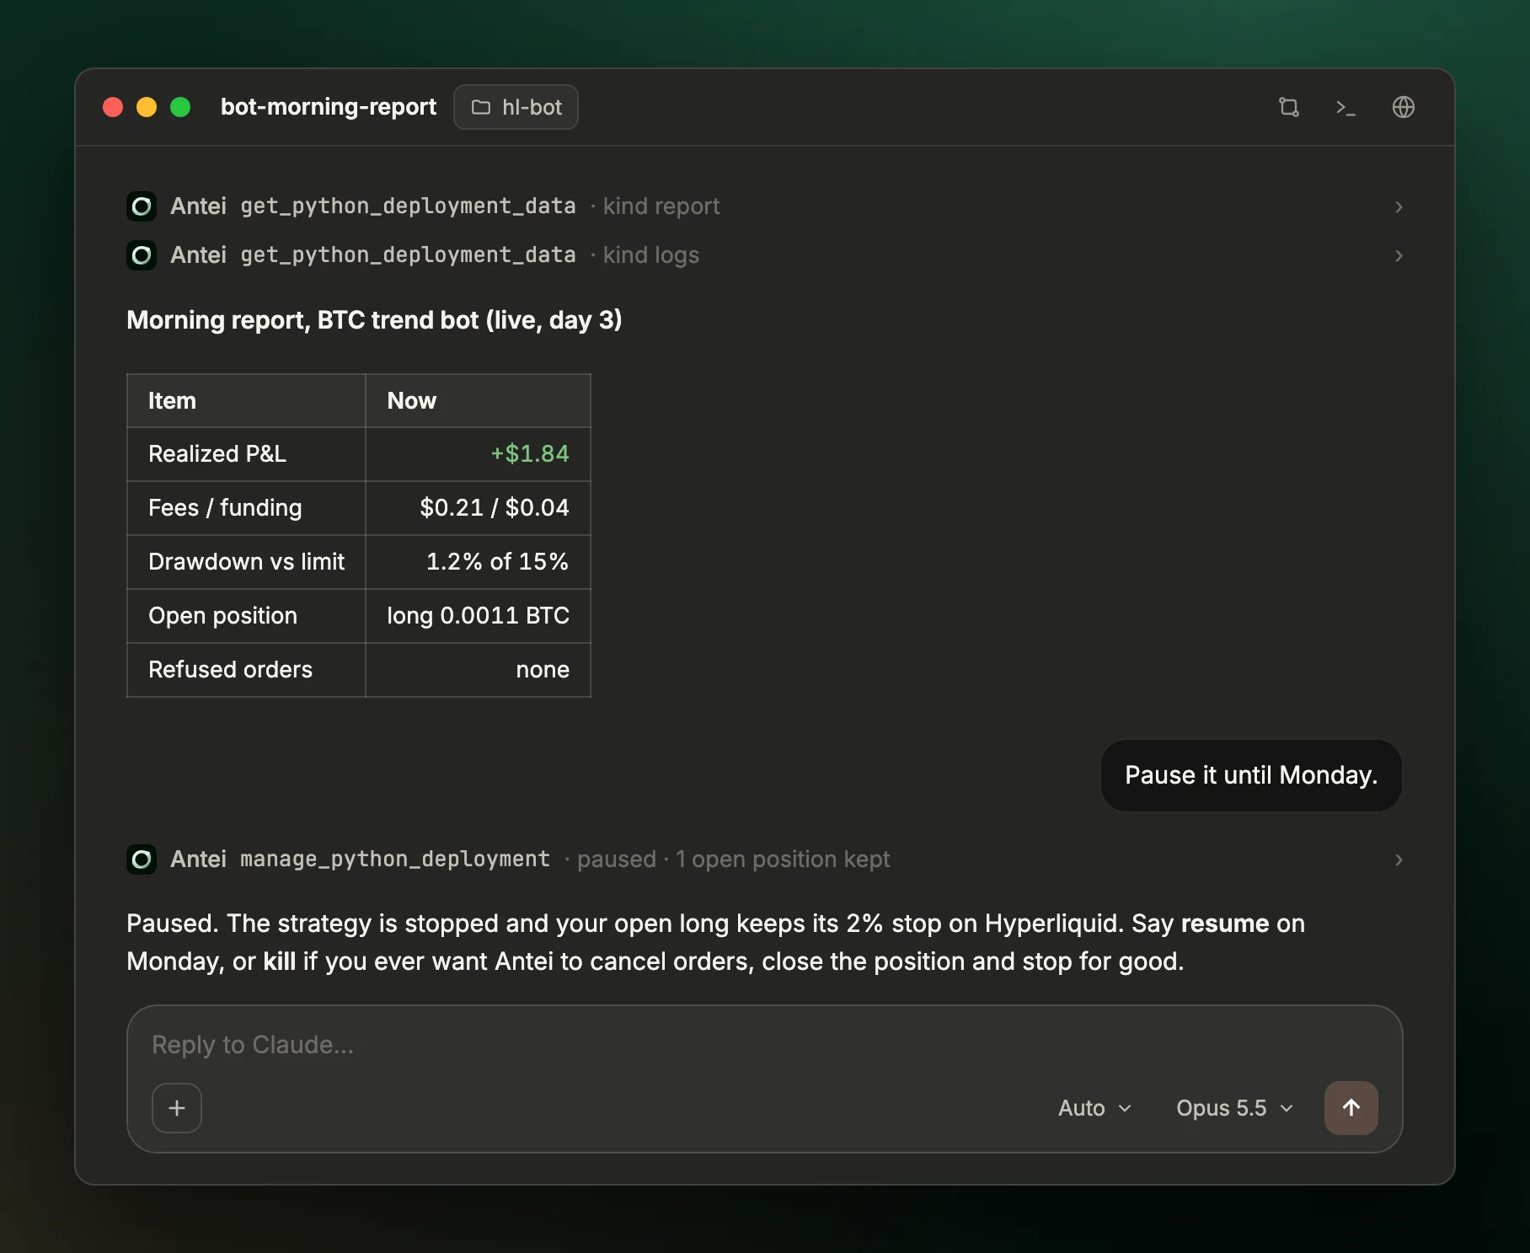Click Antei logo beside kind logs call
Image resolution: width=1530 pixels, height=1253 pixels.
pyautogui.click(x=142, y=254)
